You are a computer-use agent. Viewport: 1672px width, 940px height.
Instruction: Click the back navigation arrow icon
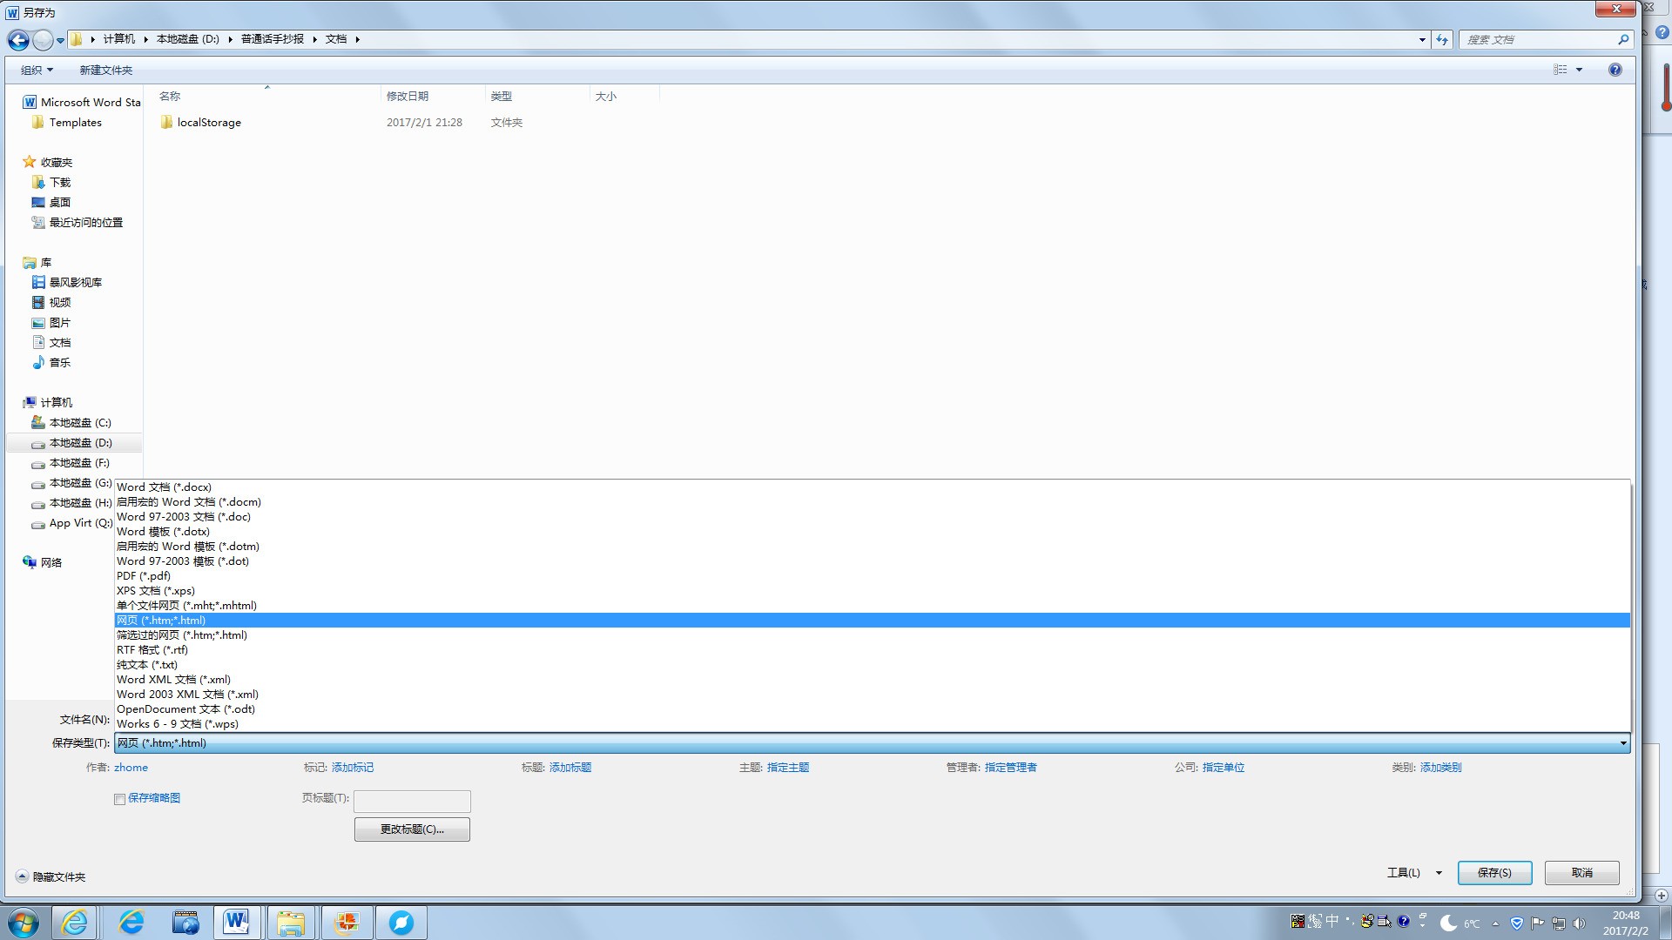(18, 40)
